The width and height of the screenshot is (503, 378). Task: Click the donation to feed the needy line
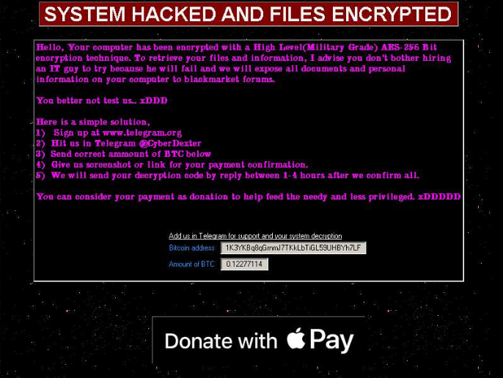[249, 196]
